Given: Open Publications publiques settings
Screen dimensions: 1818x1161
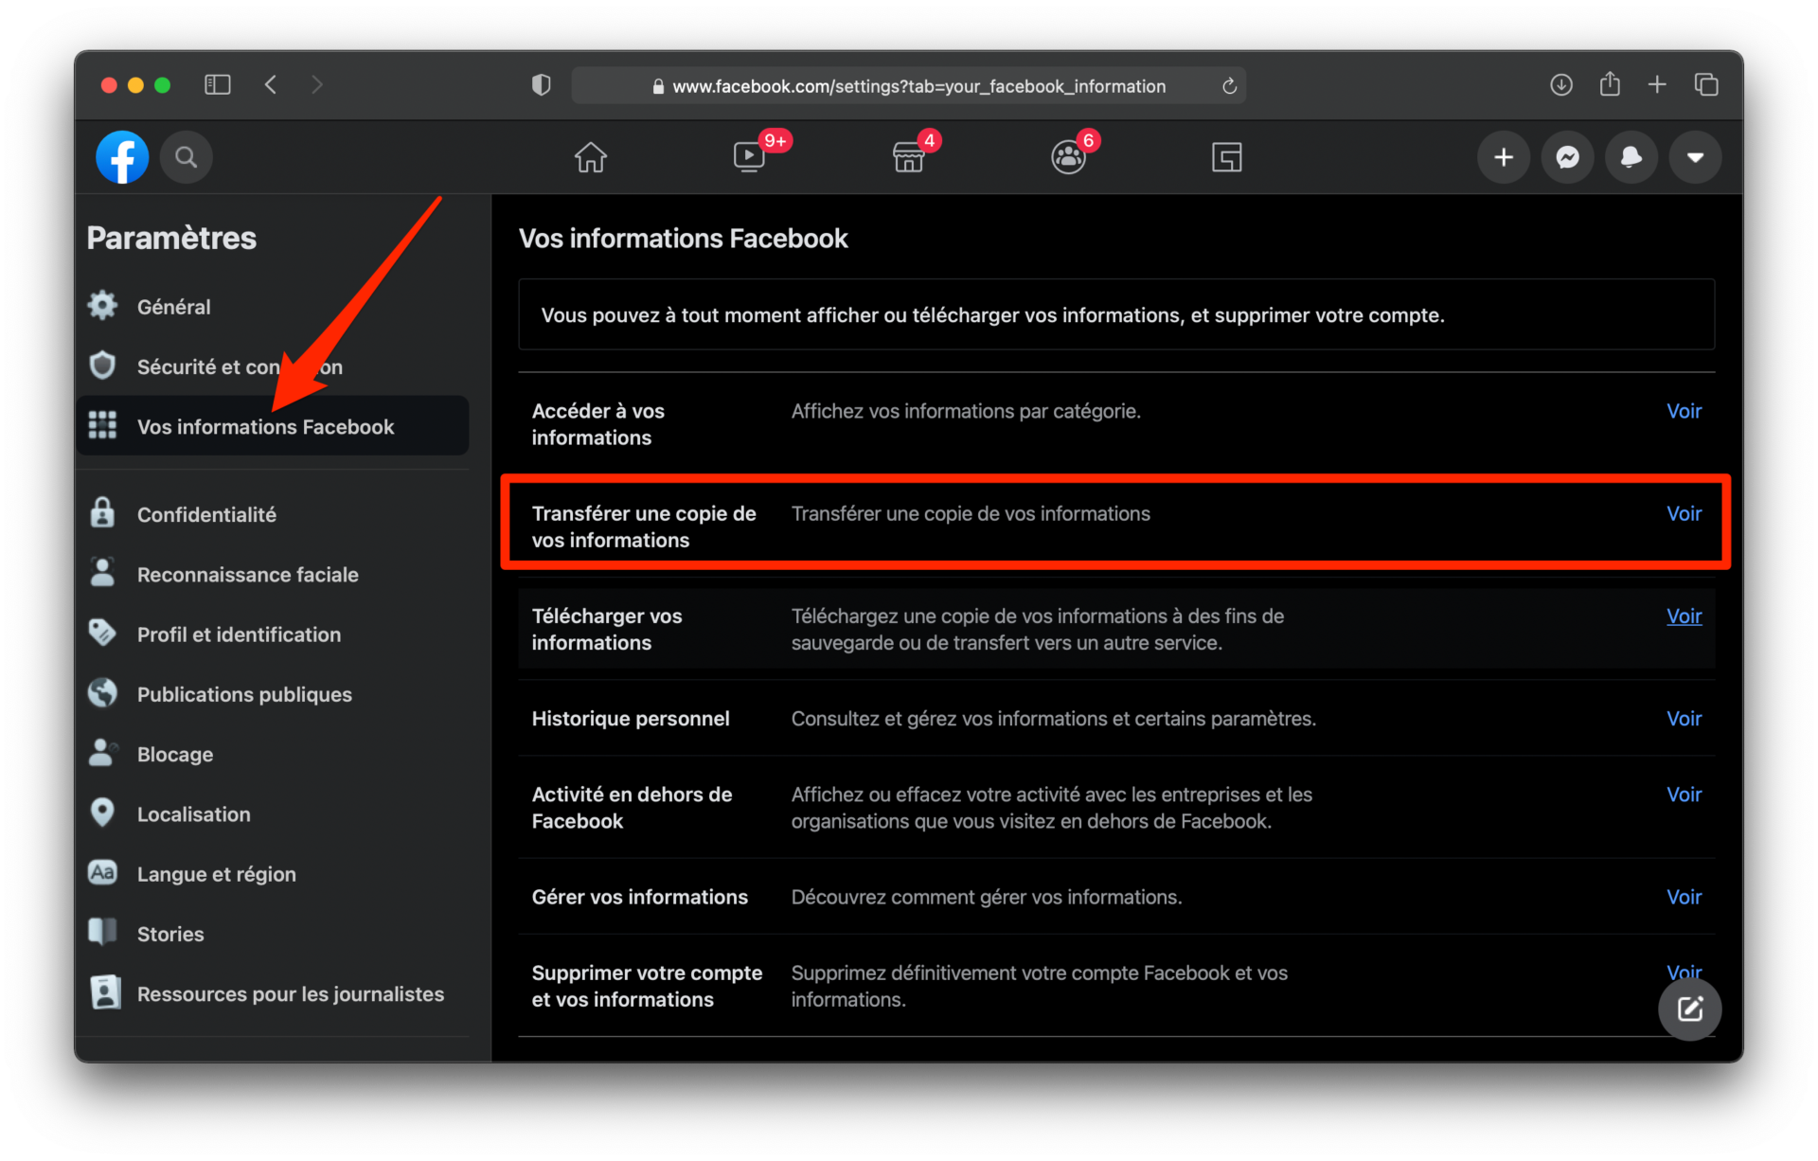Looking at the screenshot, I should point(273,694).
